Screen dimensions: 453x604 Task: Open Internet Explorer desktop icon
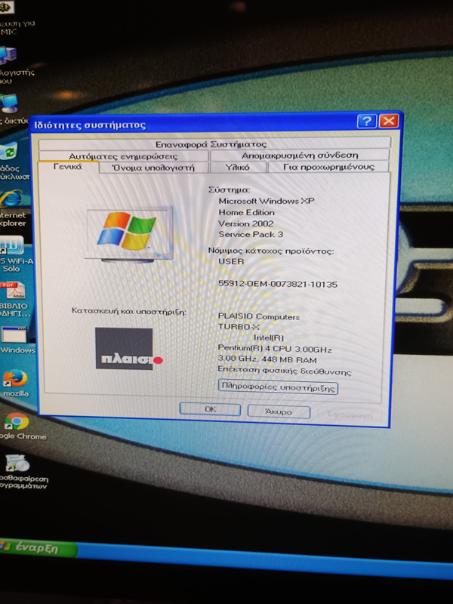tap(11, 208)
